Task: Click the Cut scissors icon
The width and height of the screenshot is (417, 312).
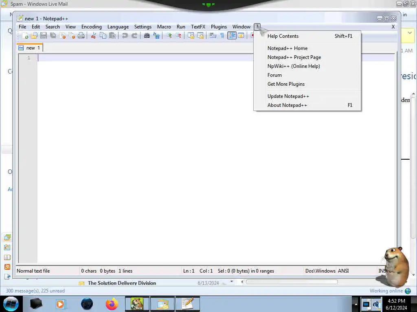Action: coord(93,35)
